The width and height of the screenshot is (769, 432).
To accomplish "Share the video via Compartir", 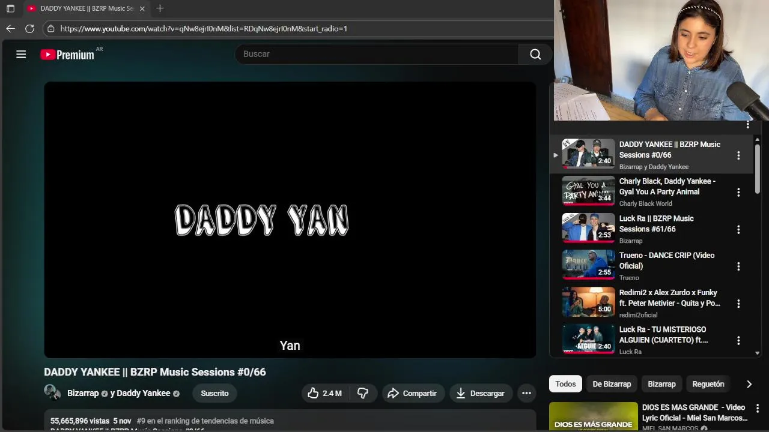I will [x=413, y=393].
